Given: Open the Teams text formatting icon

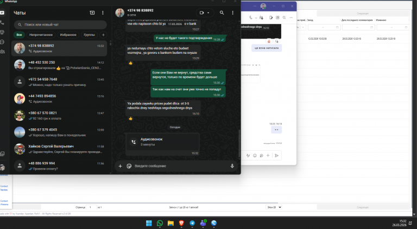Looking at the screenshot, I should (x=248, y=156).
